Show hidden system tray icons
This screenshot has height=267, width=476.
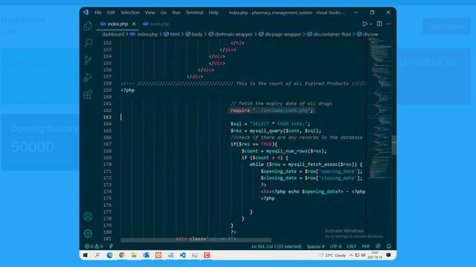point(351,255)
